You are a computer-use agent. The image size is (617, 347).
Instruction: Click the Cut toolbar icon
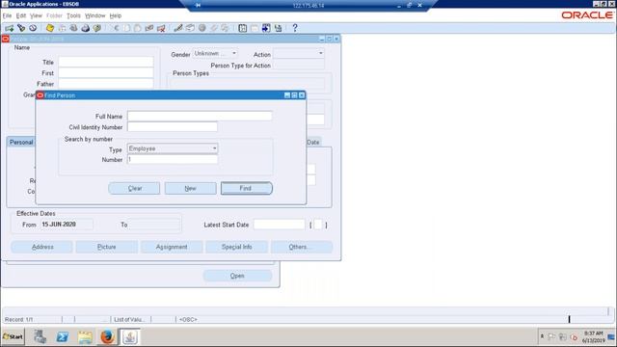tap(116, 28)
